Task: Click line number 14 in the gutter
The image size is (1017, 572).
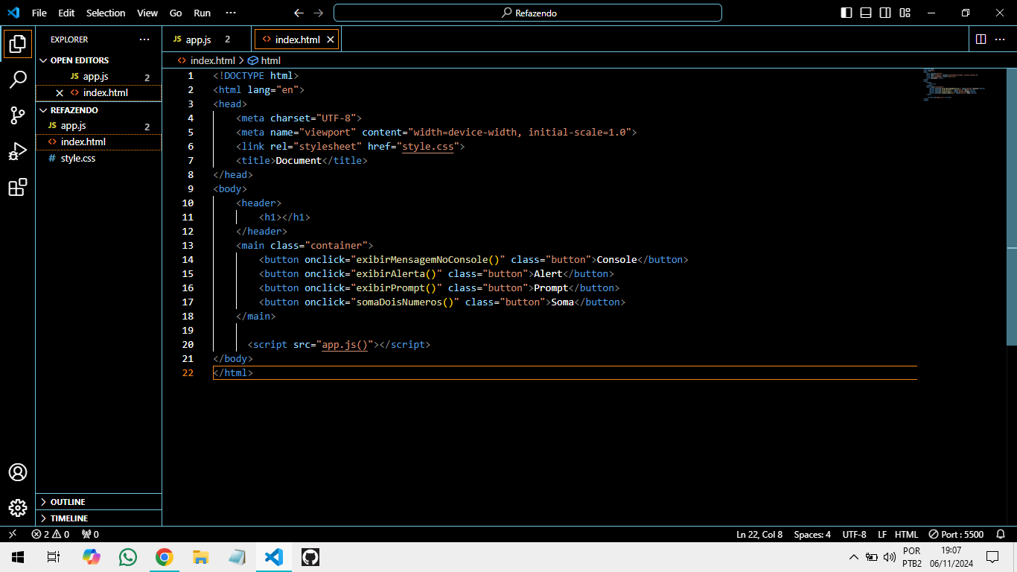Action: coord(188,260)
